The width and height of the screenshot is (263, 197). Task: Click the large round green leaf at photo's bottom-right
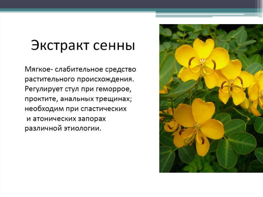click(242, 143)
